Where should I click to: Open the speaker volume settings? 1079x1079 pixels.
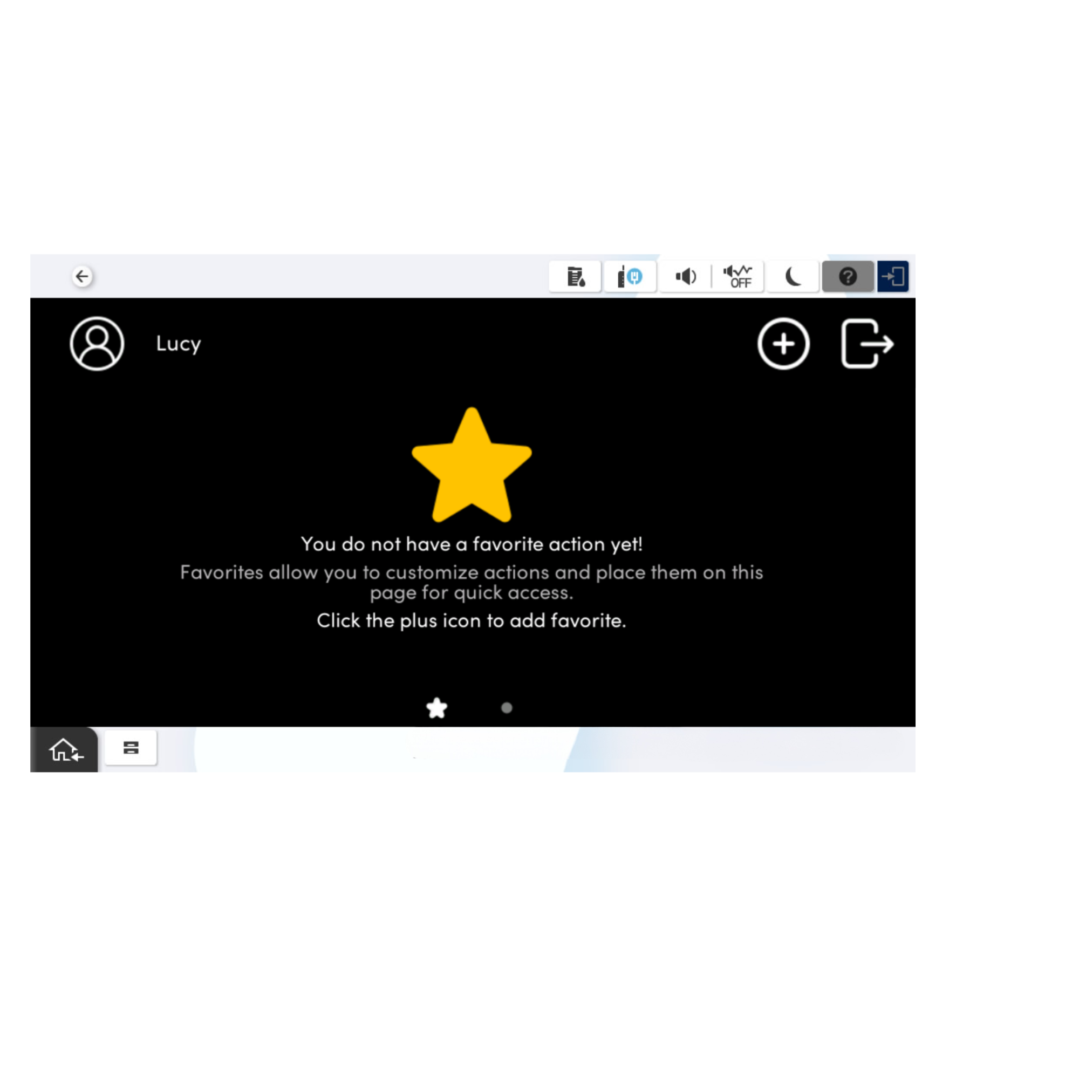coord(685,276)
